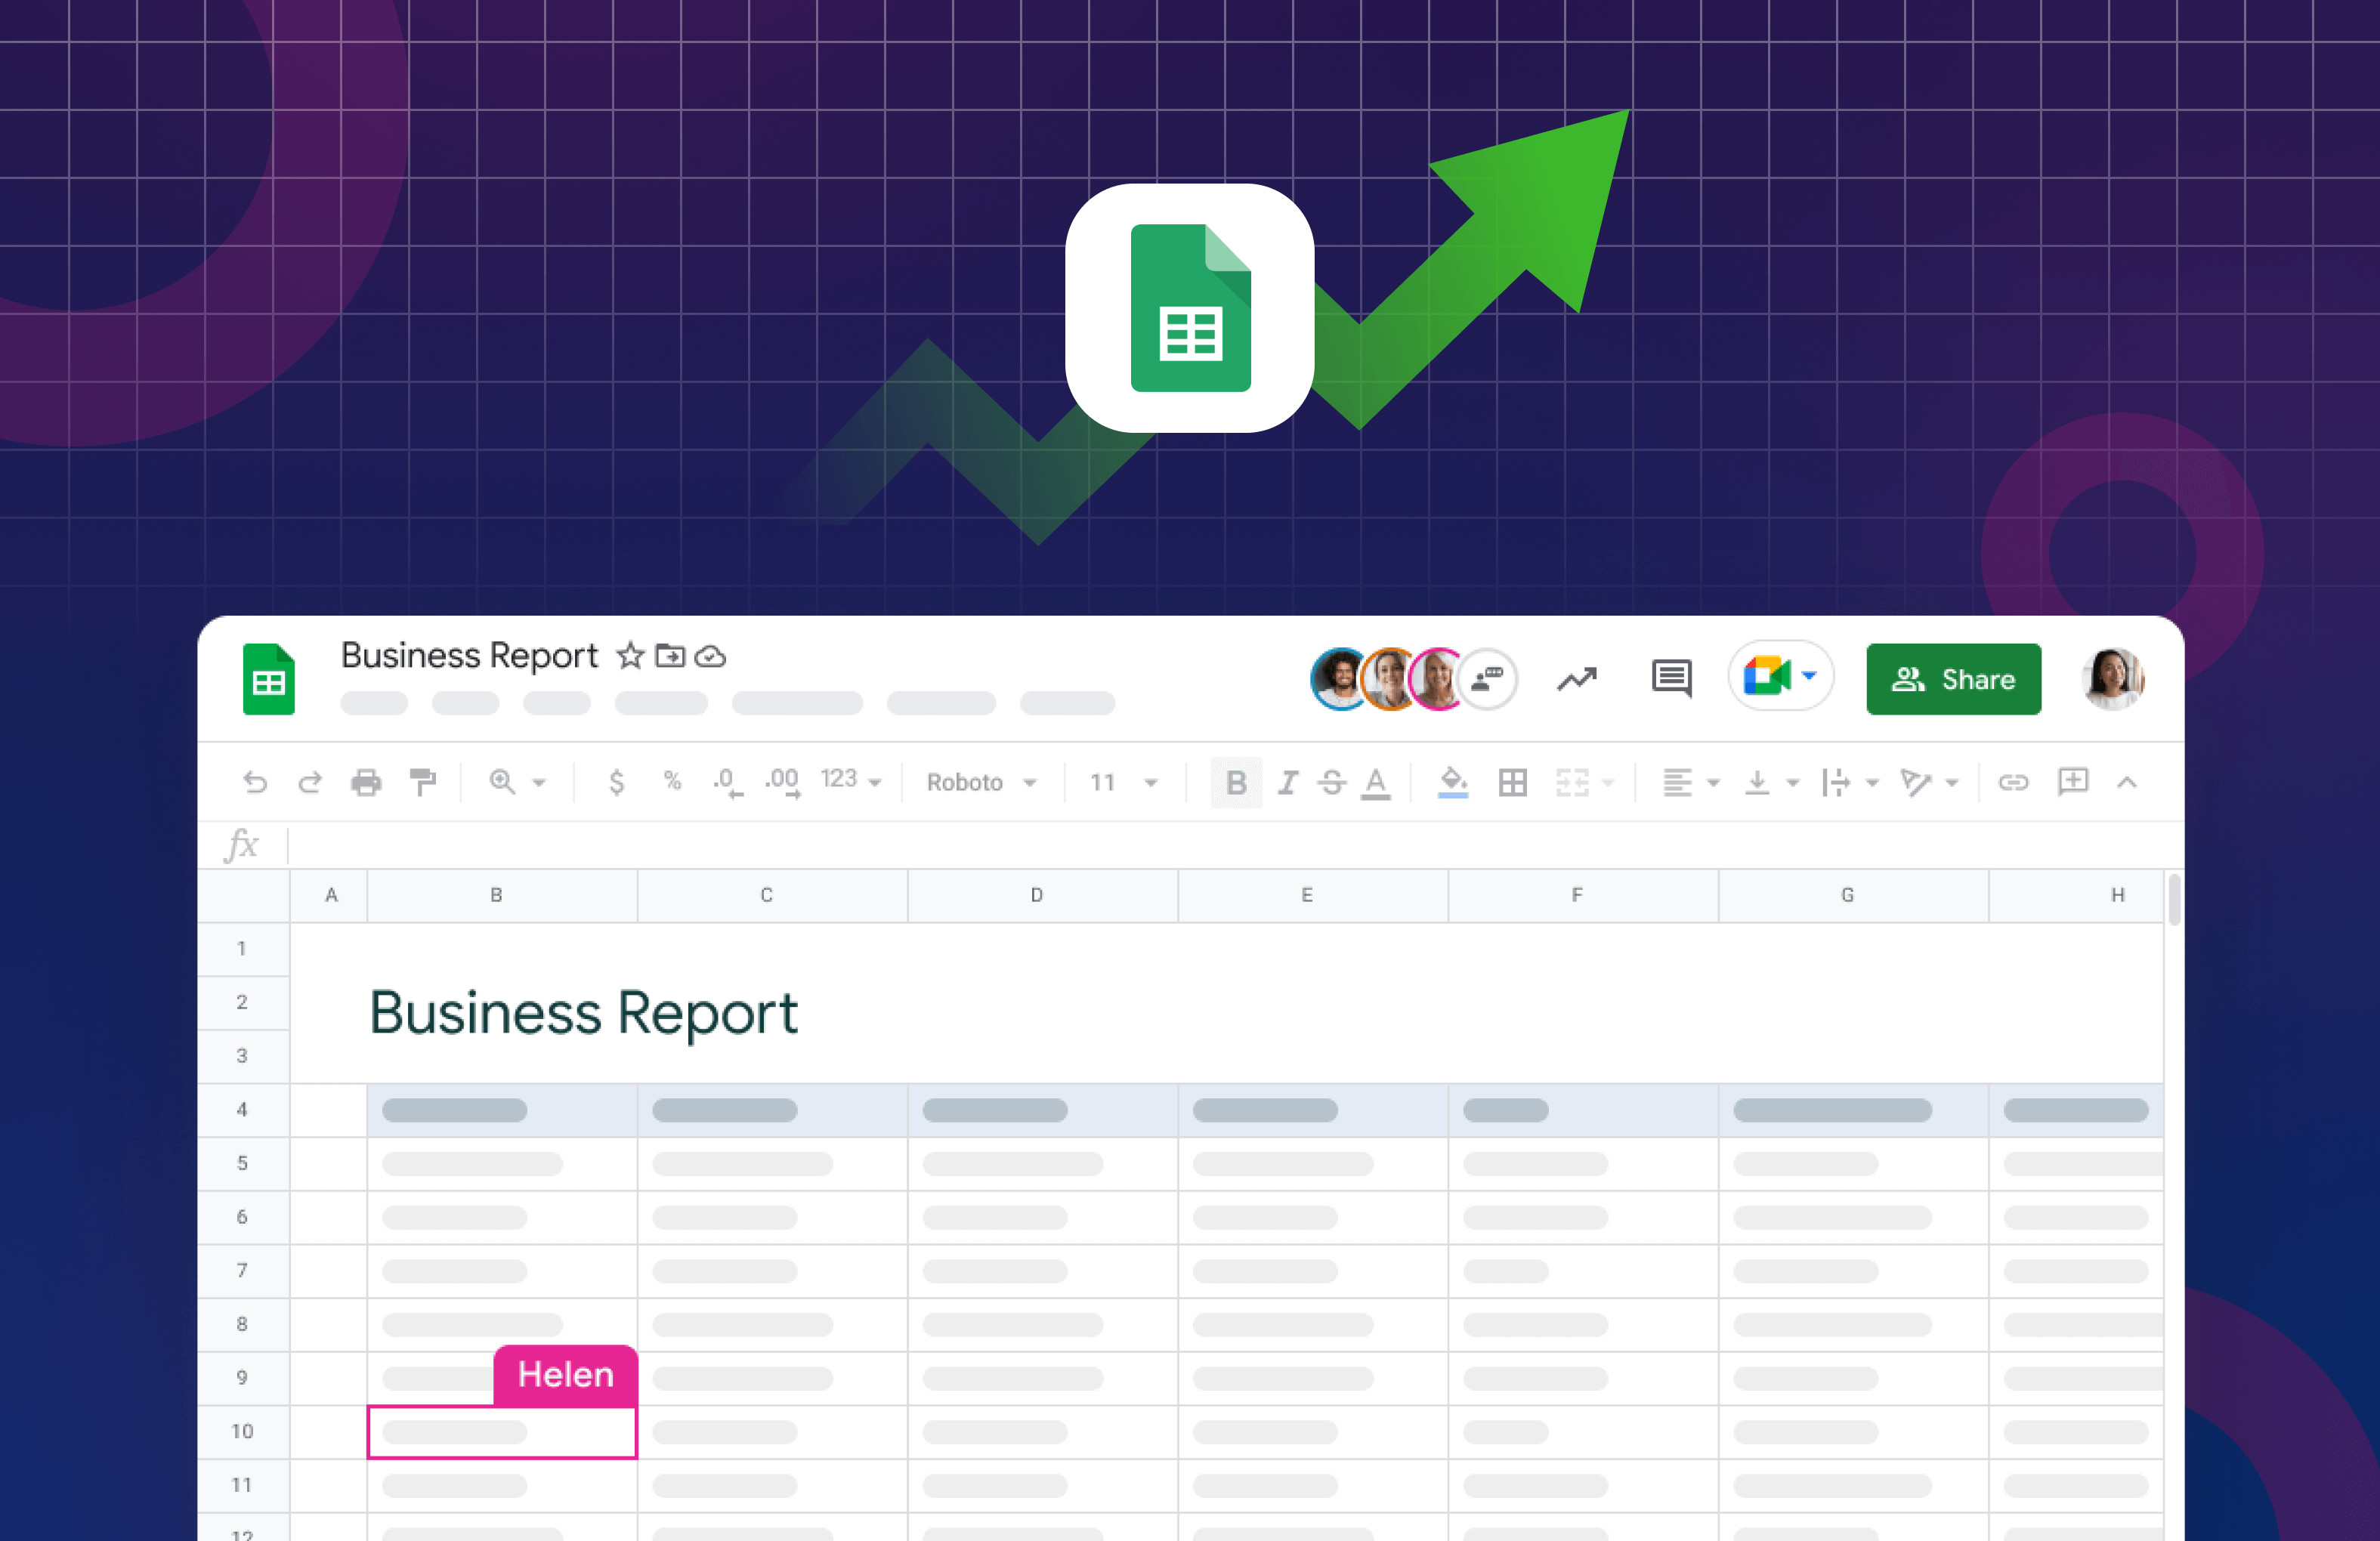The image size is (2380, 1541).
Task: Click the Merge cells icon
Action: [x=1572, y=782]
